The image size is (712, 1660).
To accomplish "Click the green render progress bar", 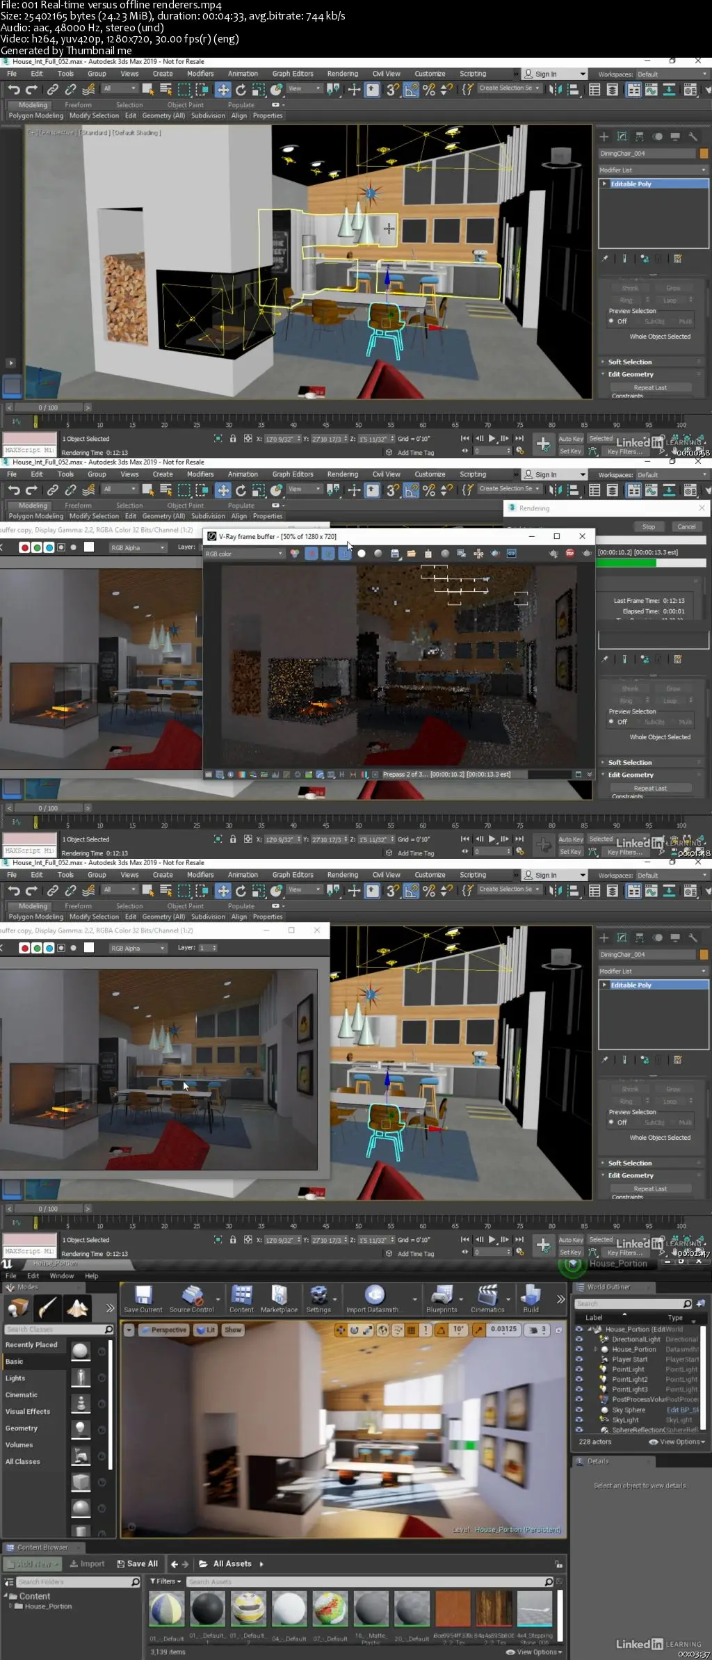I will (x=626, y=563).
